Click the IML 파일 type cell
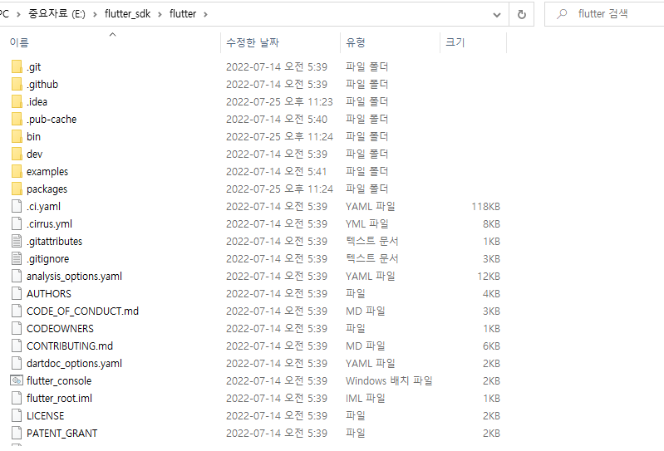This screenshot has width=664, height=451. point(365,398)
